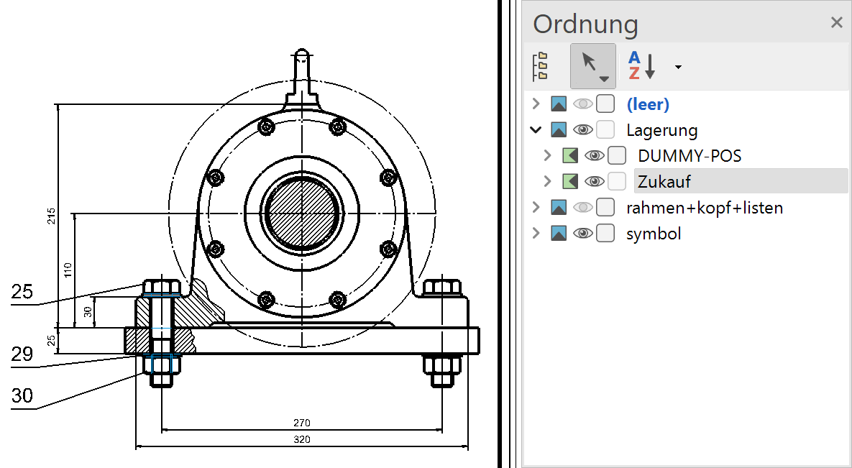Activate the selection arrow tool in Ordnung
This screenshot has width=852, height=468.
coord(592,66)
